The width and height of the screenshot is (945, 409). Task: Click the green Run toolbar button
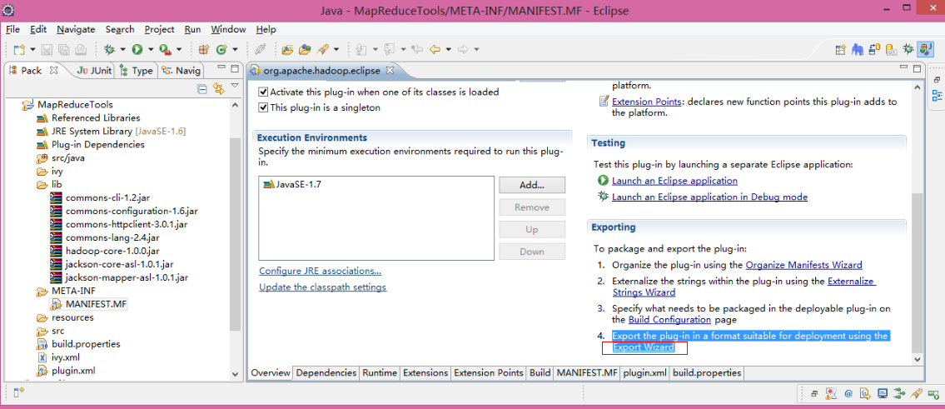pos(137,49)
